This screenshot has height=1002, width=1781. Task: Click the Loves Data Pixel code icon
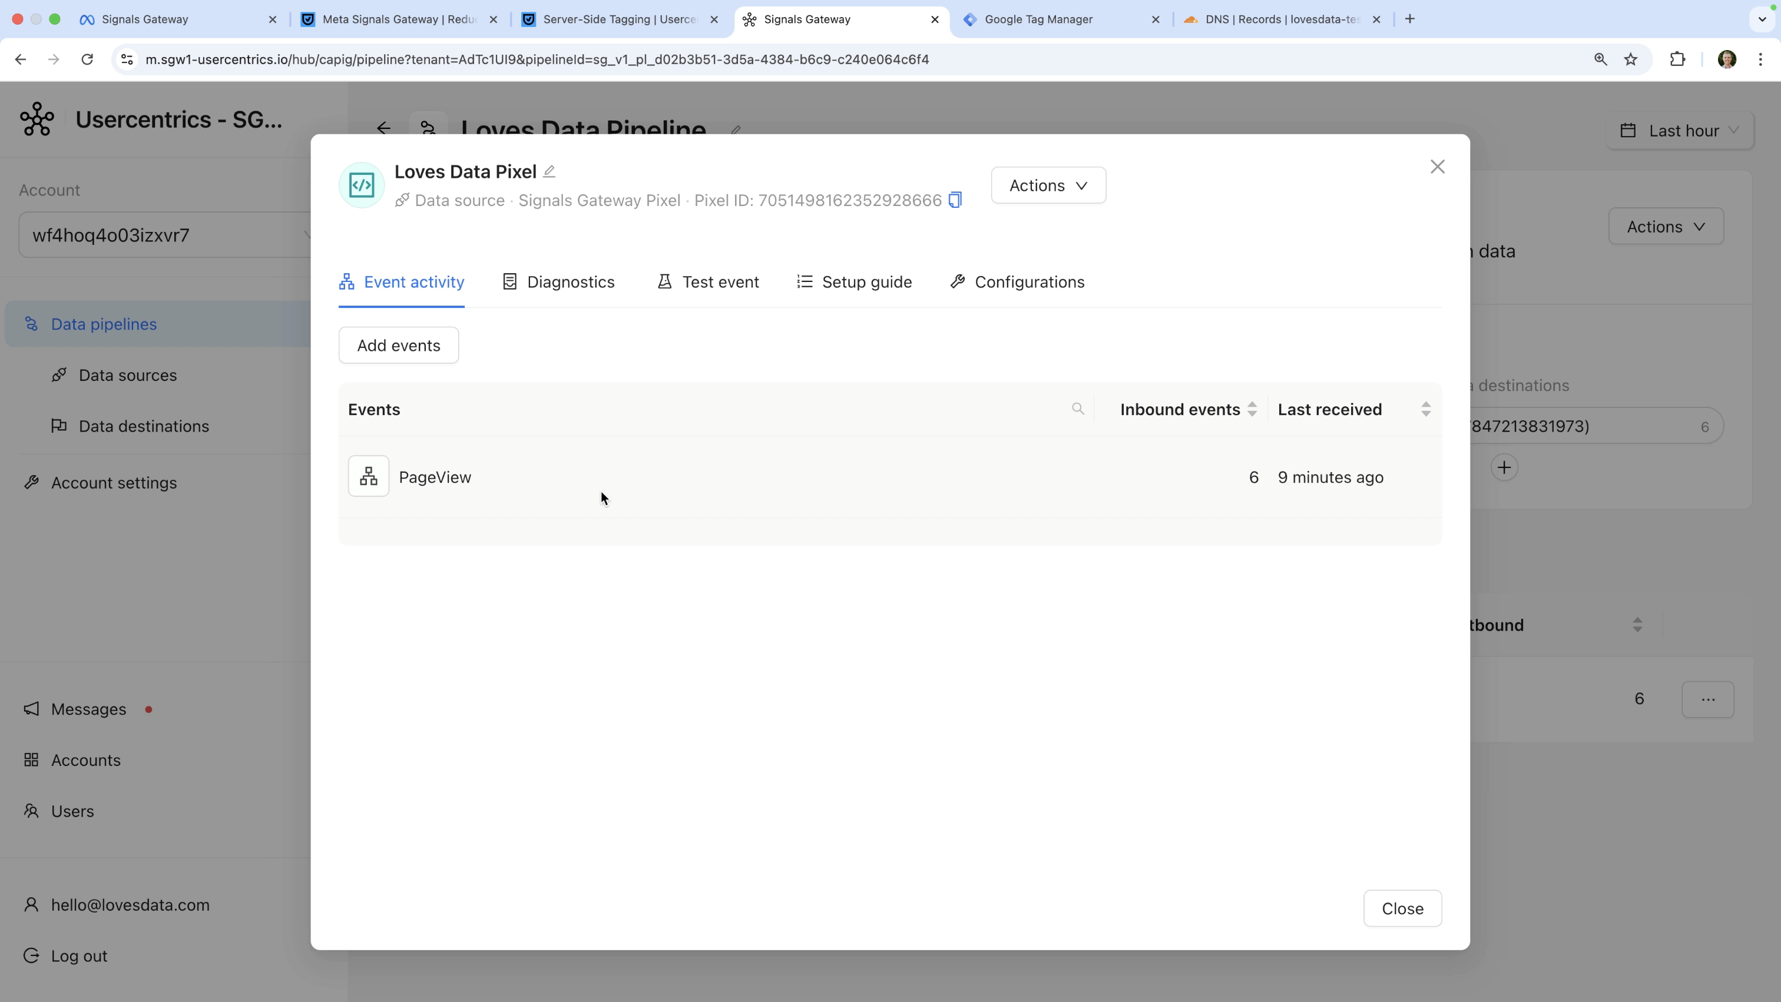(x=362, y=185)
